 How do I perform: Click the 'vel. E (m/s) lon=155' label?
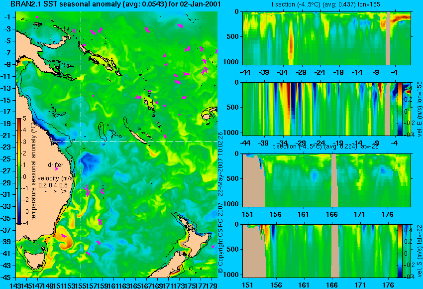click(x=419, y=109)
